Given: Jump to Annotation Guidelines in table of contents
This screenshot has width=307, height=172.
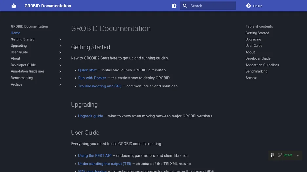Looking at the screenshot, I should coord(262,65).
